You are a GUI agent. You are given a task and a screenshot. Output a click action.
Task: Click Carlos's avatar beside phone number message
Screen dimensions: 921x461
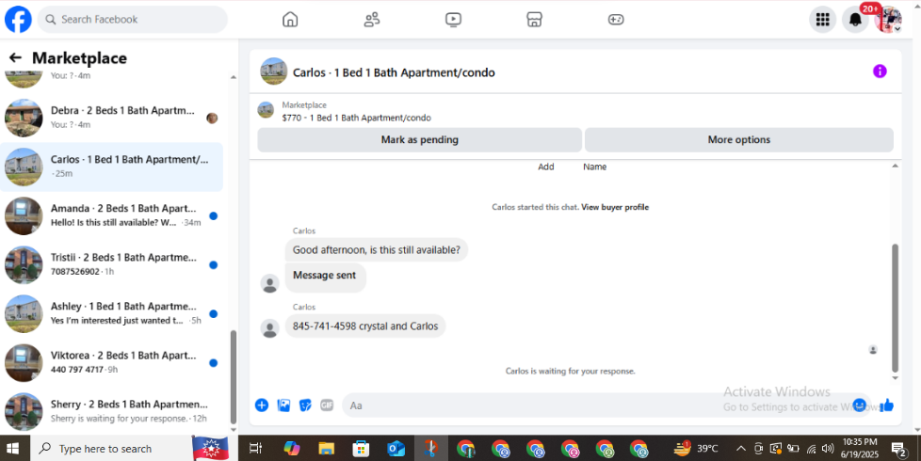pos(269,328)
